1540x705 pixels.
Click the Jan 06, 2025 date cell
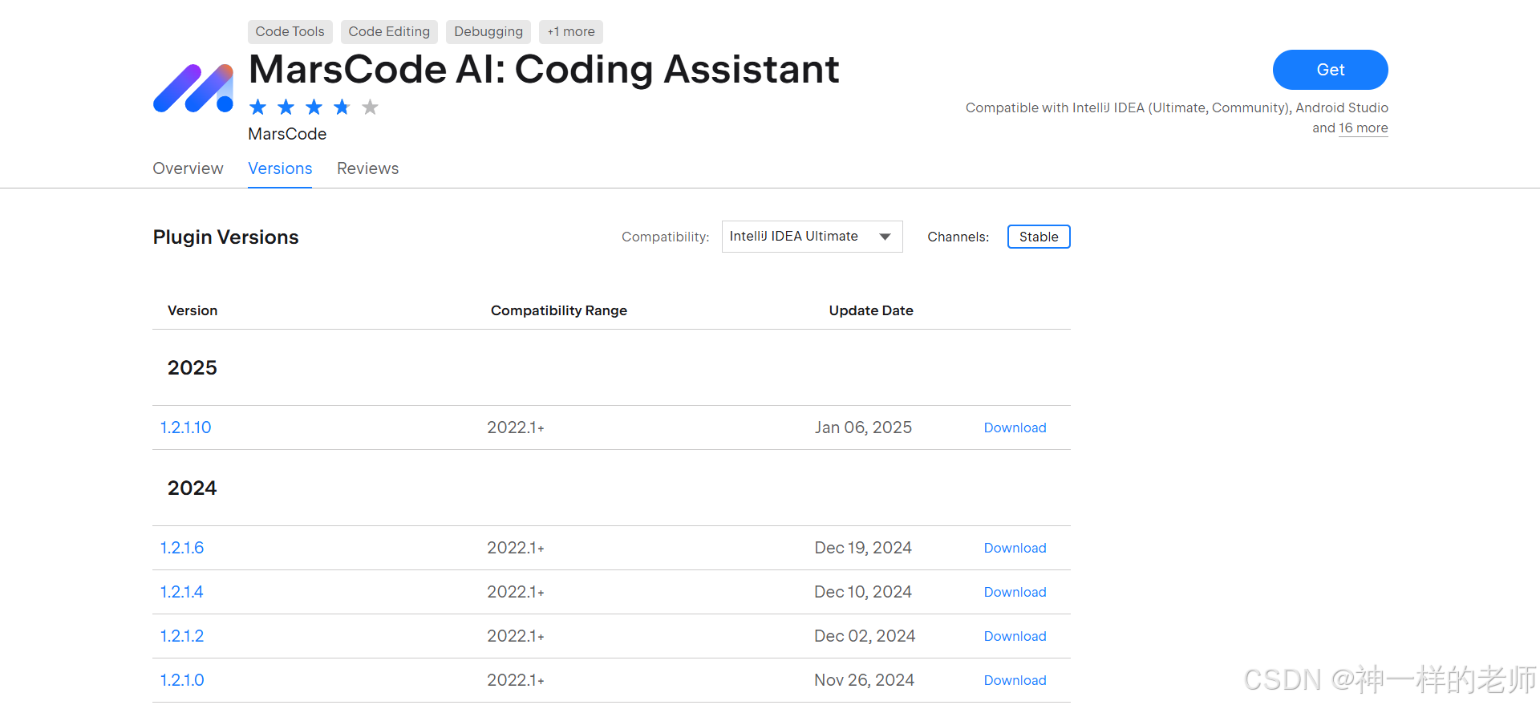coord(863,427)
